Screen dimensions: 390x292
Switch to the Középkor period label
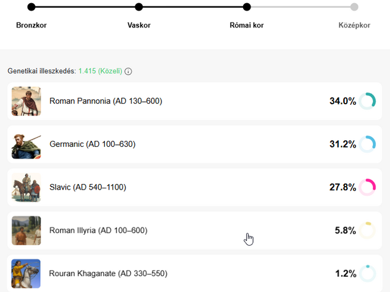pyautogui.click(x=354, y=26)
